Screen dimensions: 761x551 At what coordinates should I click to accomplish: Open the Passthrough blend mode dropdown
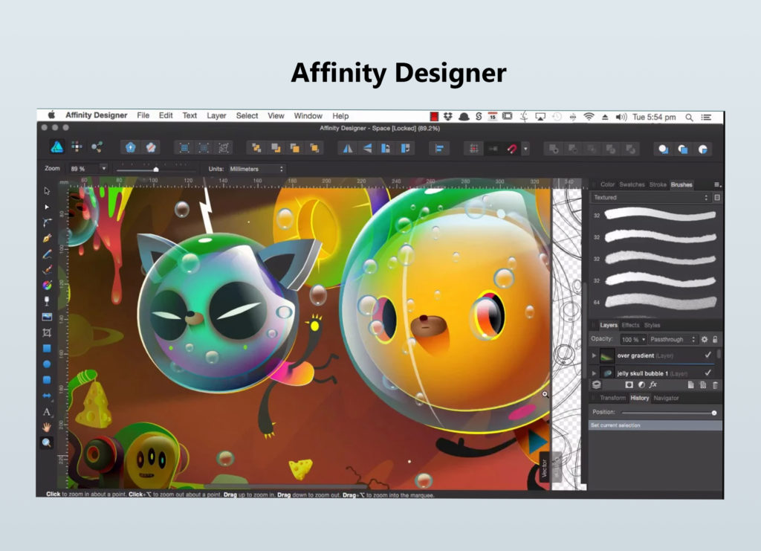click(673, 339)
